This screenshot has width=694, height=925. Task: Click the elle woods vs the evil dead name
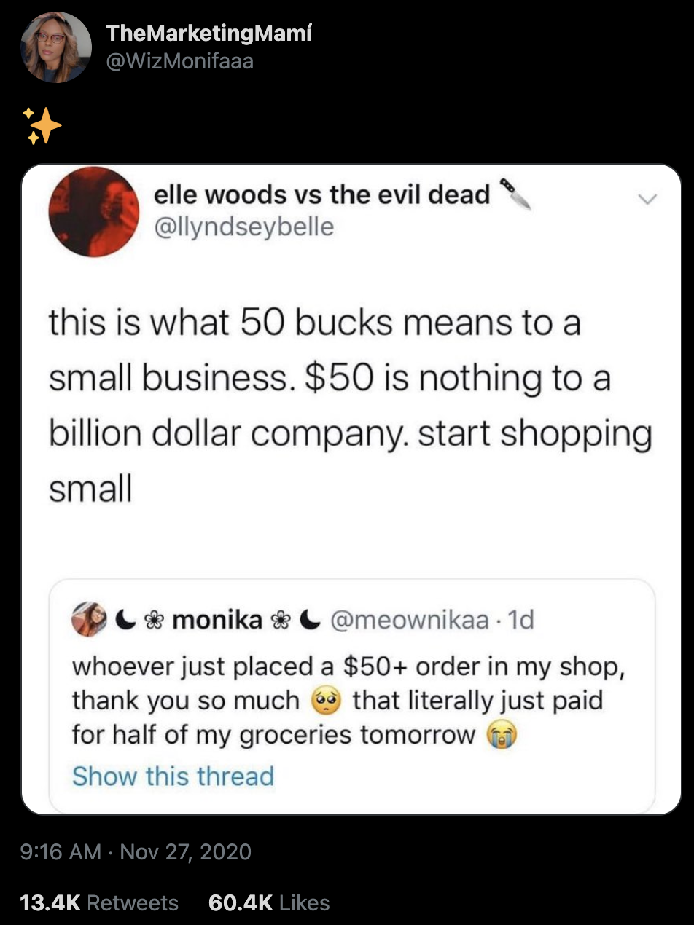[x=321, y=195]
